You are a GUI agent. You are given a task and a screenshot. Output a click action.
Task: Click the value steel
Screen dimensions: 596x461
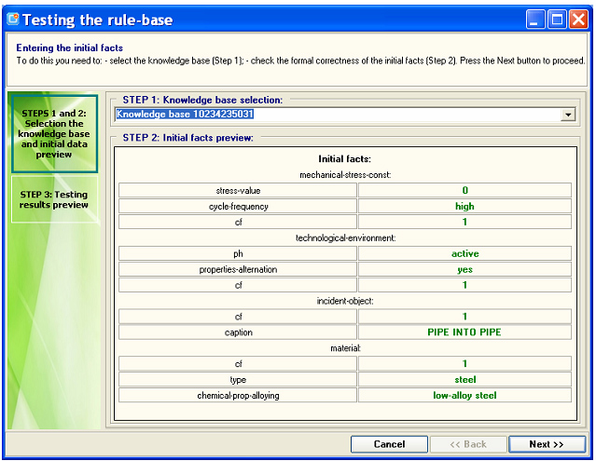[x=464, y=379]
